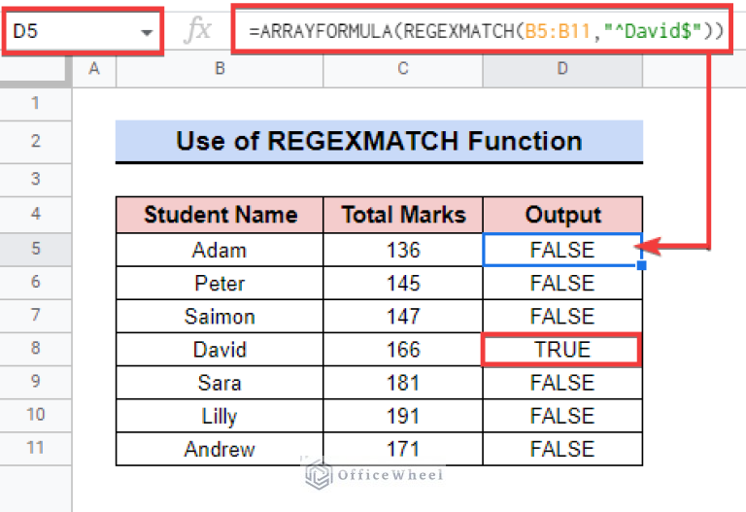Select column A header
Image resolution: width=746 pixels, height=512 pixels.
[94, 68]
